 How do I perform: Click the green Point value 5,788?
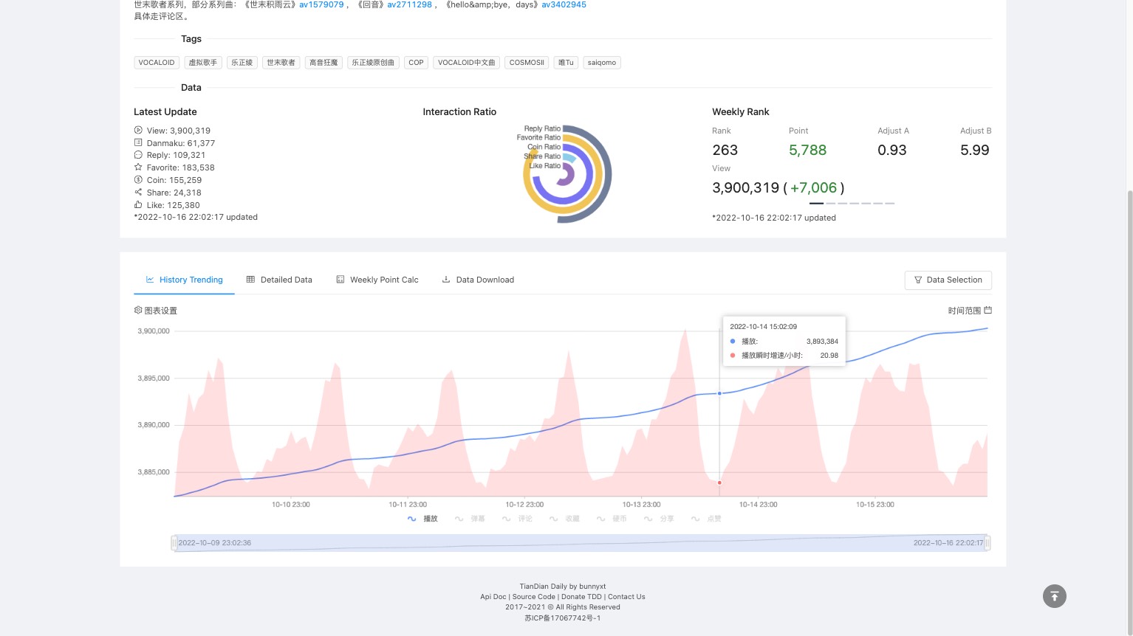coord(807,150)
